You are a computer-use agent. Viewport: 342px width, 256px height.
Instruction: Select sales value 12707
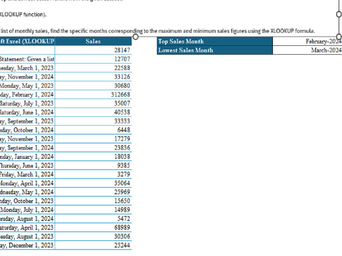tap(93, 59)
